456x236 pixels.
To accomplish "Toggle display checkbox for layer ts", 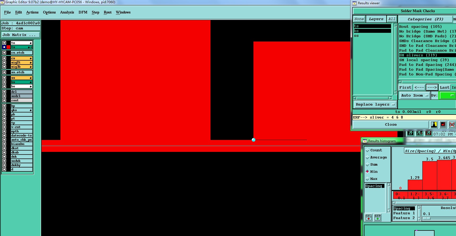I will coord(4,47).
